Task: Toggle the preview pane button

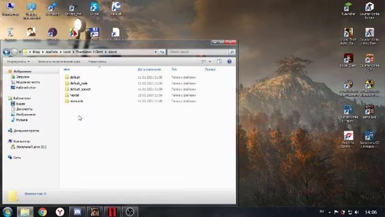Action: pyautogui.click(x=219, y=61)
